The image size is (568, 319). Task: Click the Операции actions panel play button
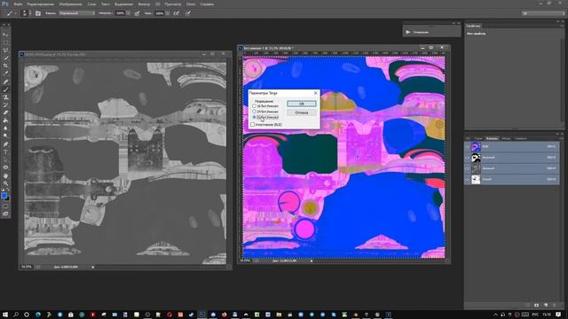pos(408,32)
